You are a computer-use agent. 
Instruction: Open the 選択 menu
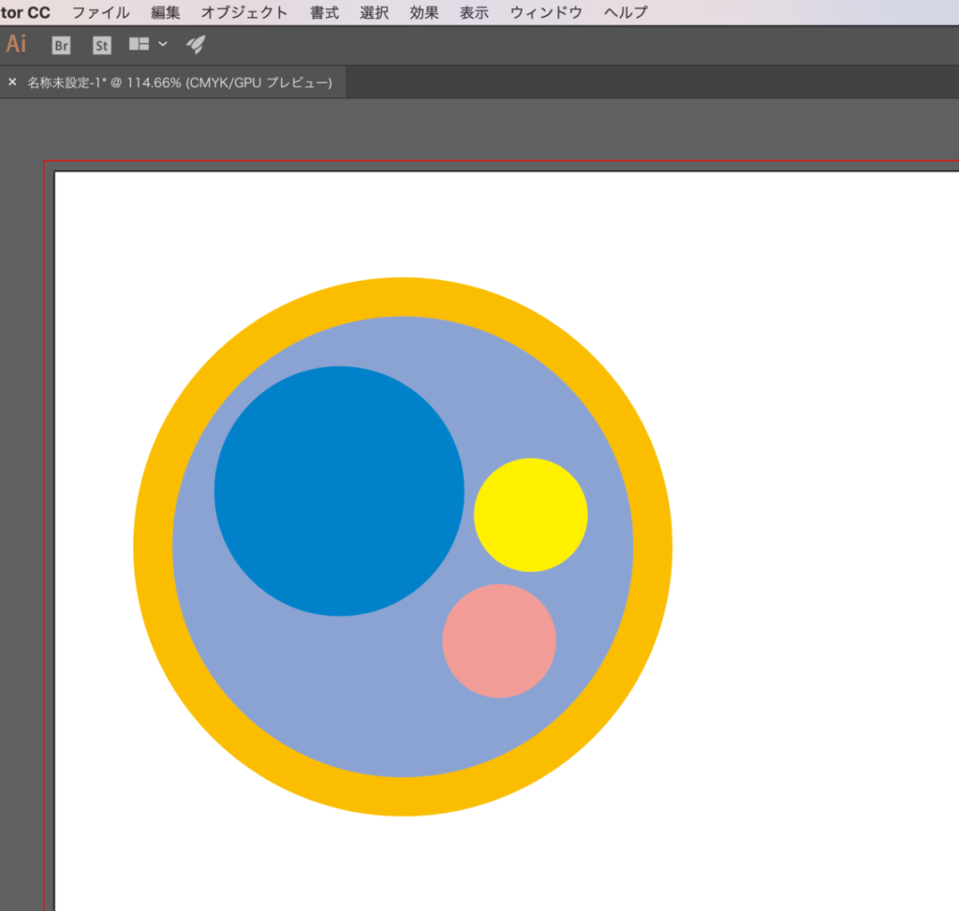point(374,13)
